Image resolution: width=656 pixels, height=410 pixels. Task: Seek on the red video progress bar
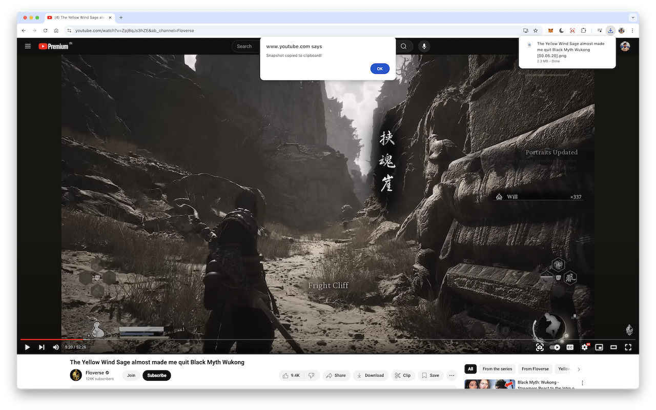click(328, 339)
